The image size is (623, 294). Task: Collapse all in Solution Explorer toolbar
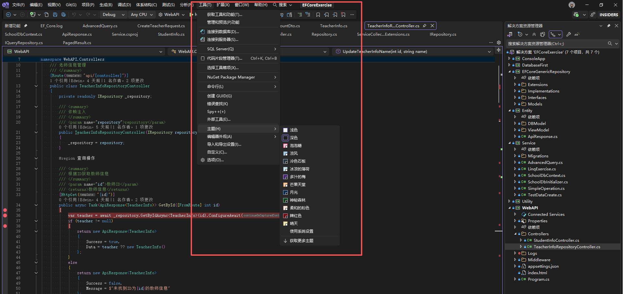pos(534,34)
